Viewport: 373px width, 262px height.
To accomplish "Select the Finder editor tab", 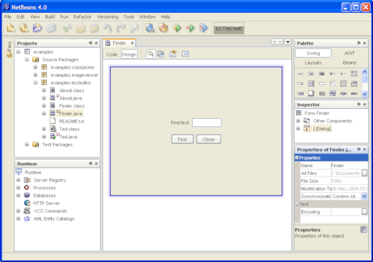I will coord(119,43).
